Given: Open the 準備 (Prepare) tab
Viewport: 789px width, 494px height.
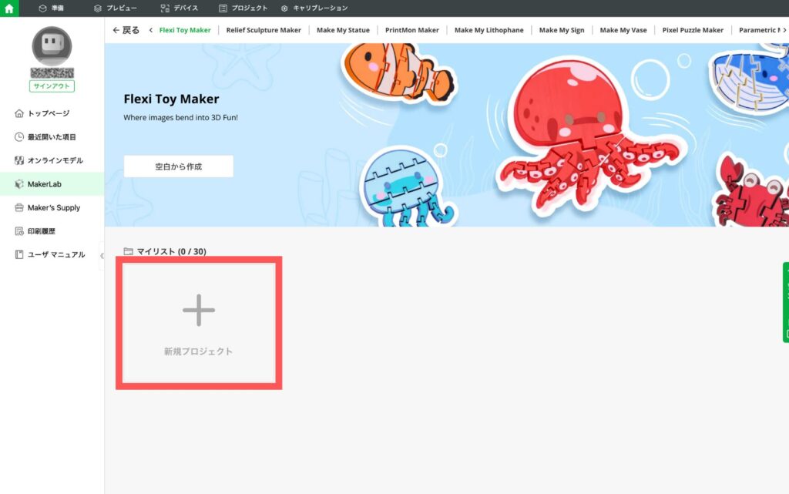Looking at the screenshot, I should [x=52, y=8].
